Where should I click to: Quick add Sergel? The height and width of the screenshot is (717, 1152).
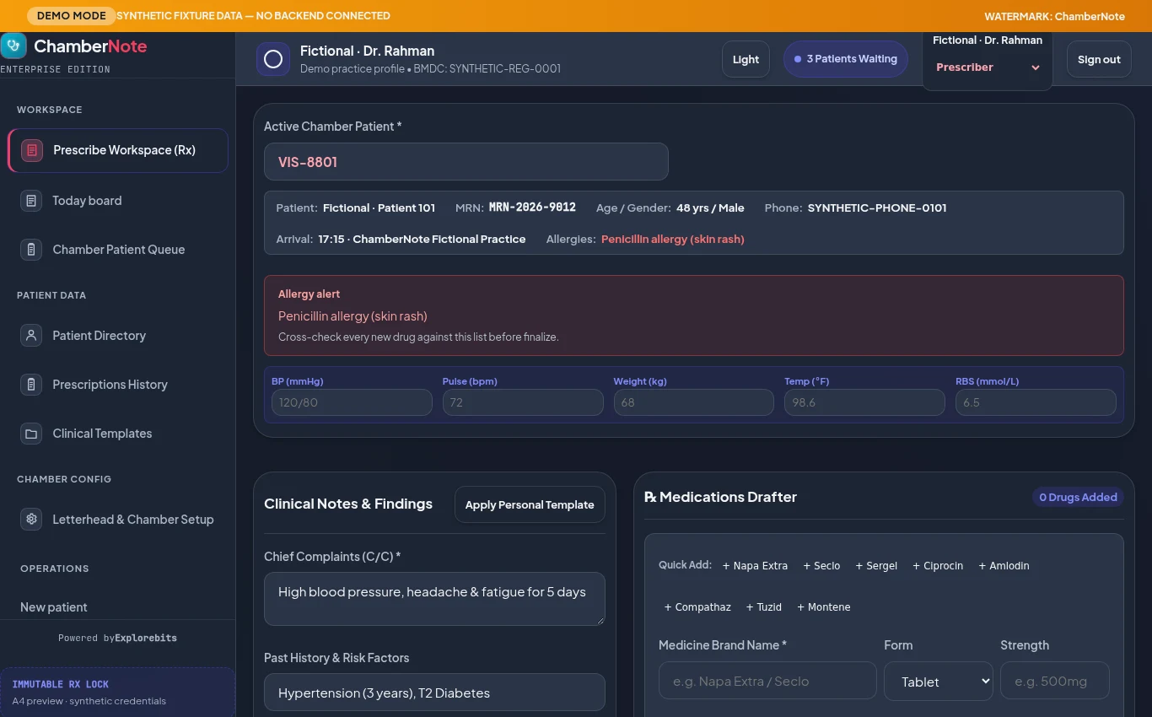click(x=876, y=566)
